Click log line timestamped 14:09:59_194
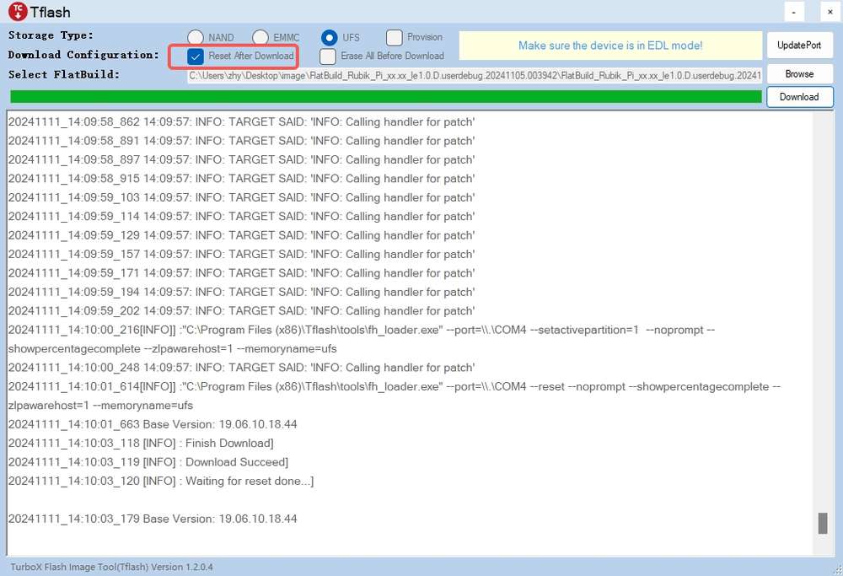The height and width of the screenshot is (576, 843). (241, 292)
